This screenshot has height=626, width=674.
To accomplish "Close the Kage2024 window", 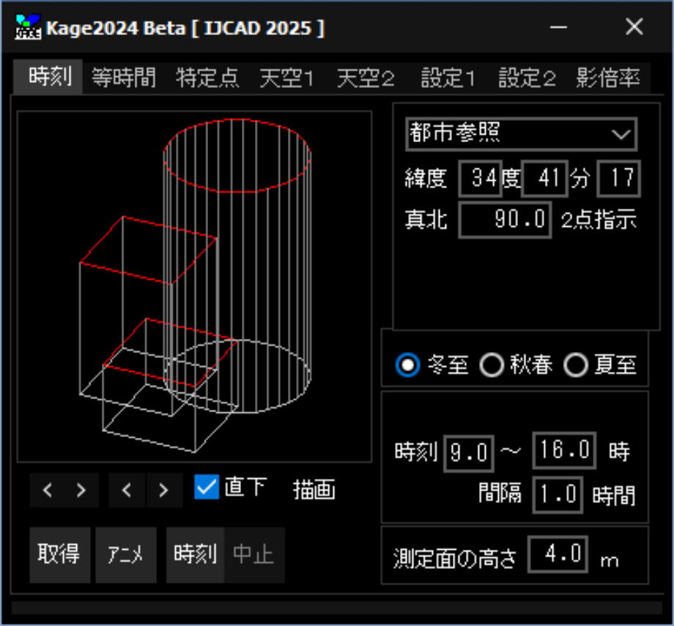I will click(634, 26).
